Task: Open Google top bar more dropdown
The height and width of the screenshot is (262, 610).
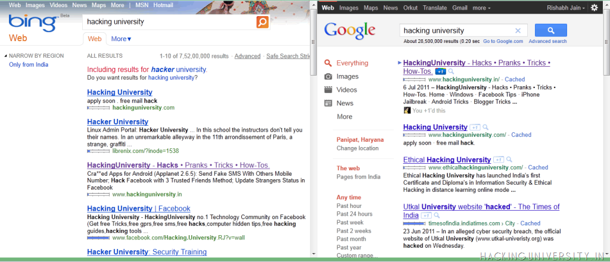Action: (x=481, y=8)
